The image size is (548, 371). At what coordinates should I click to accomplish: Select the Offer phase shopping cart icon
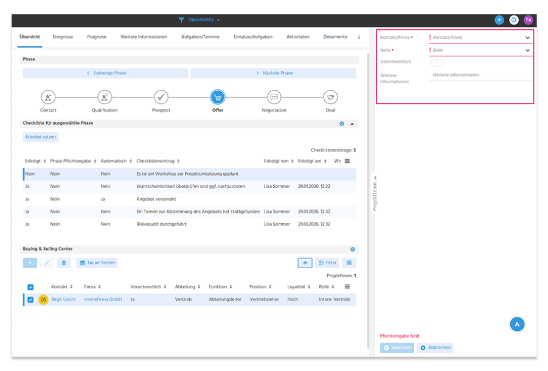pyautogui.click(x=217, y=97)
